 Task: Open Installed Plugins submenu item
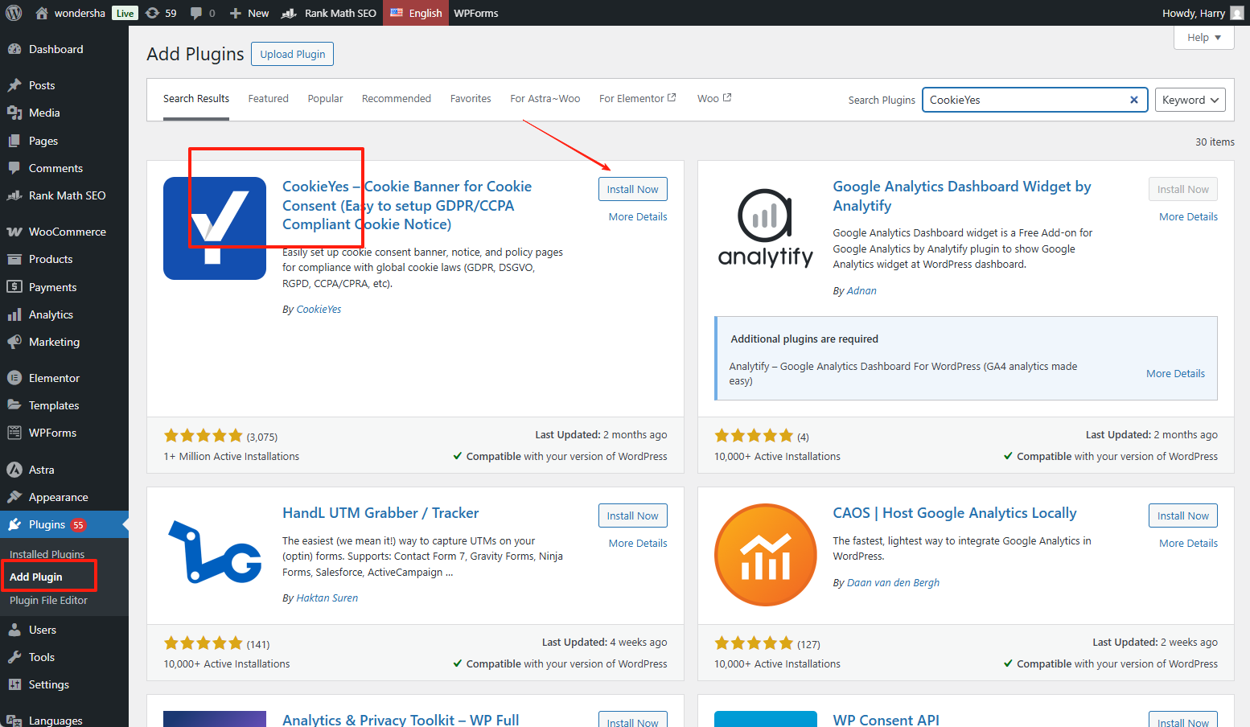coord(47,554)
